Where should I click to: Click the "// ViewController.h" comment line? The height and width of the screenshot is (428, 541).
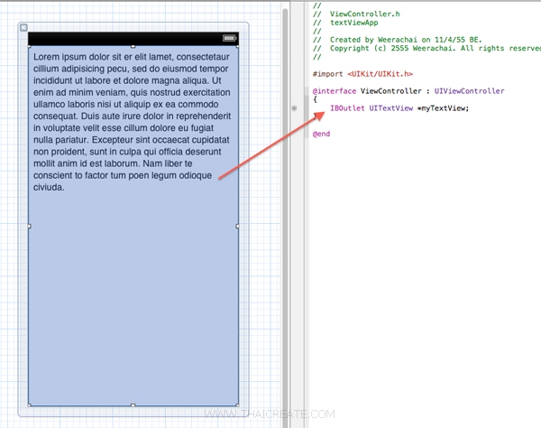[x=356, y=14]
